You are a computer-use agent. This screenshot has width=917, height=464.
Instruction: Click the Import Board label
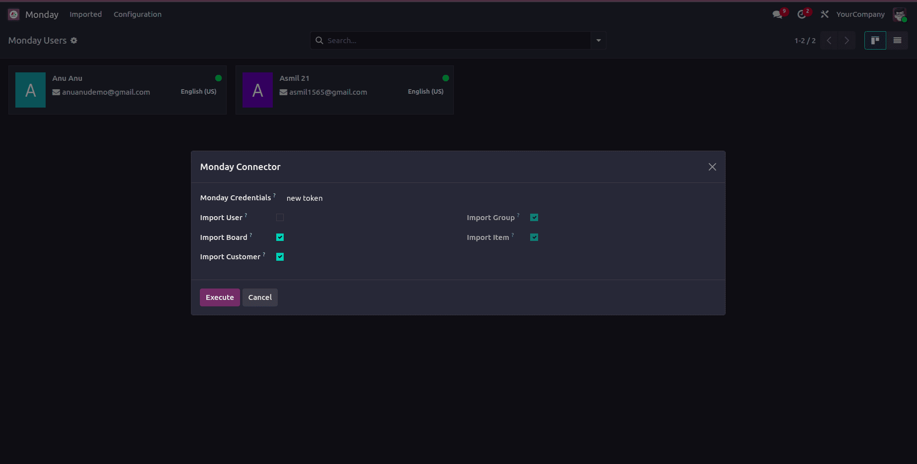click(224, 237)
